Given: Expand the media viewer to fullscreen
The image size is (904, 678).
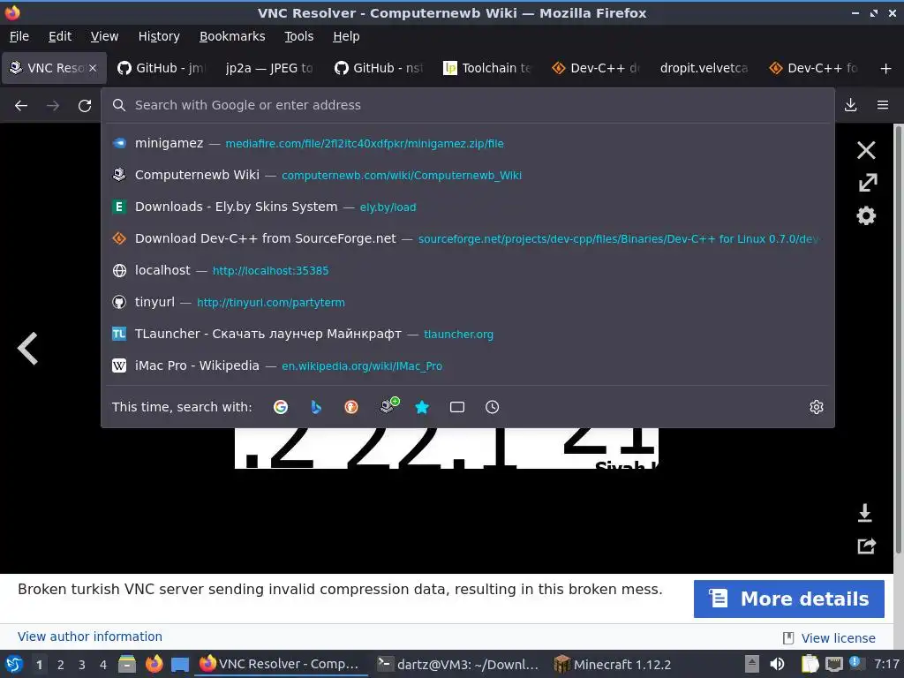Looking at the screenshot, I should (x=867, y=183).
